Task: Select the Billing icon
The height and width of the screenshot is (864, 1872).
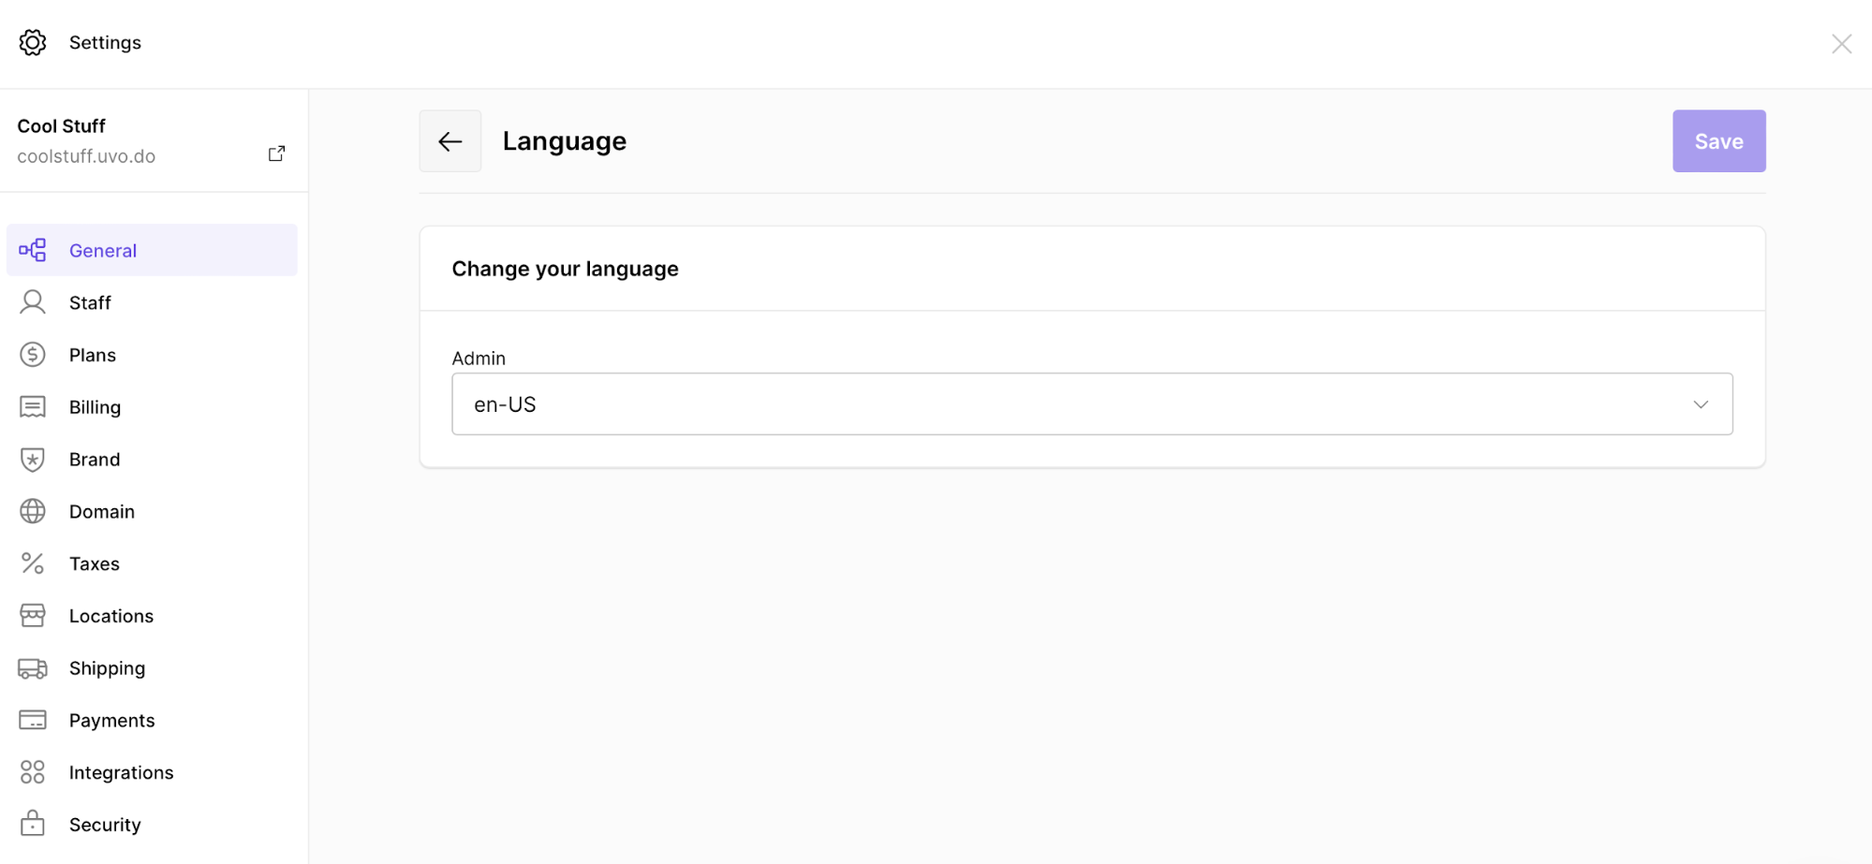Action: click(x=33, y=406)
